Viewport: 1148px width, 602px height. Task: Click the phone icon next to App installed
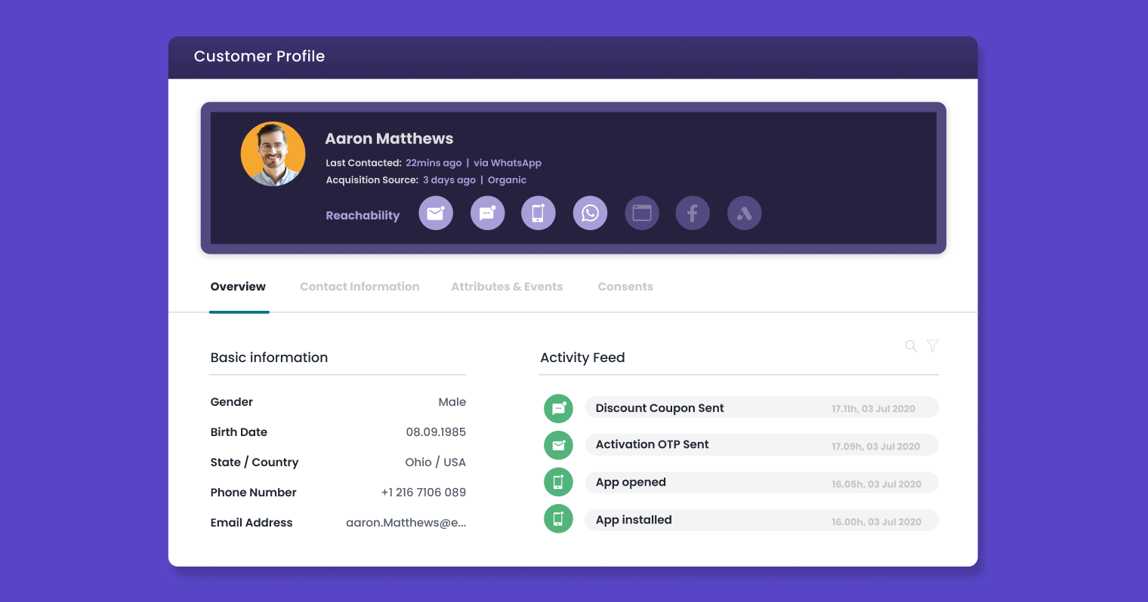pos(558,519)
